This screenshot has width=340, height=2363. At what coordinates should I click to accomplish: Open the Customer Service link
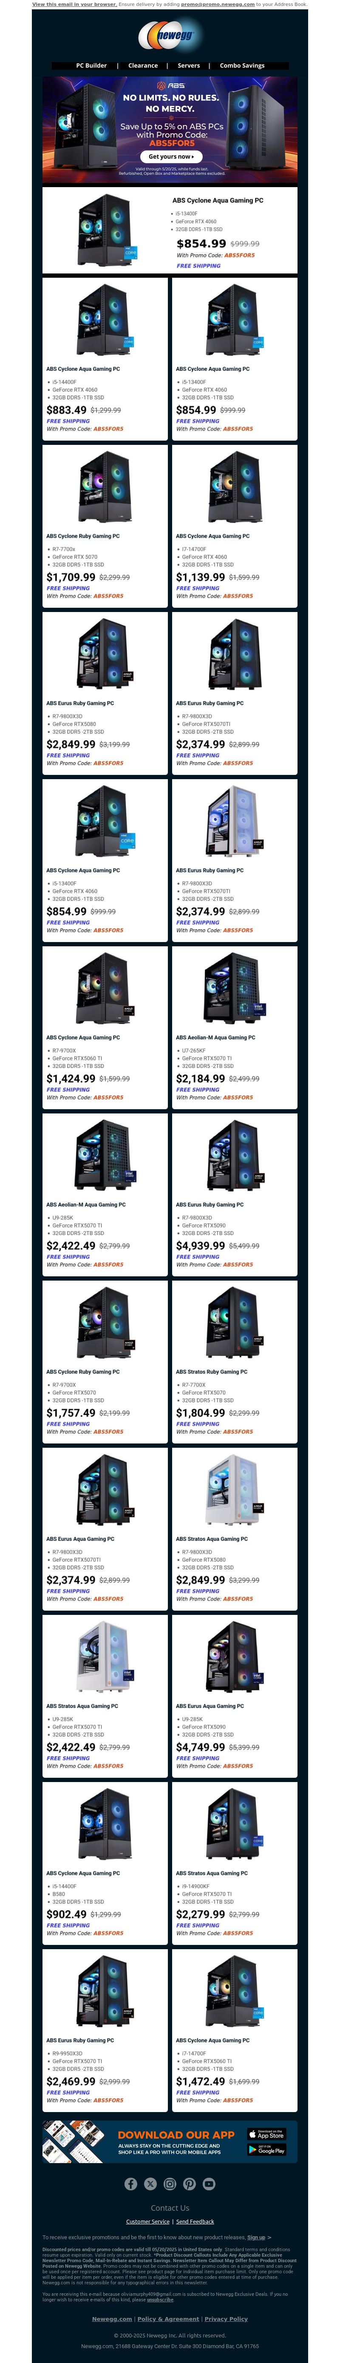147,2222
